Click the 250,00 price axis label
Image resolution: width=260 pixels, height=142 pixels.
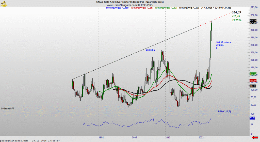(x=254, y=45)
